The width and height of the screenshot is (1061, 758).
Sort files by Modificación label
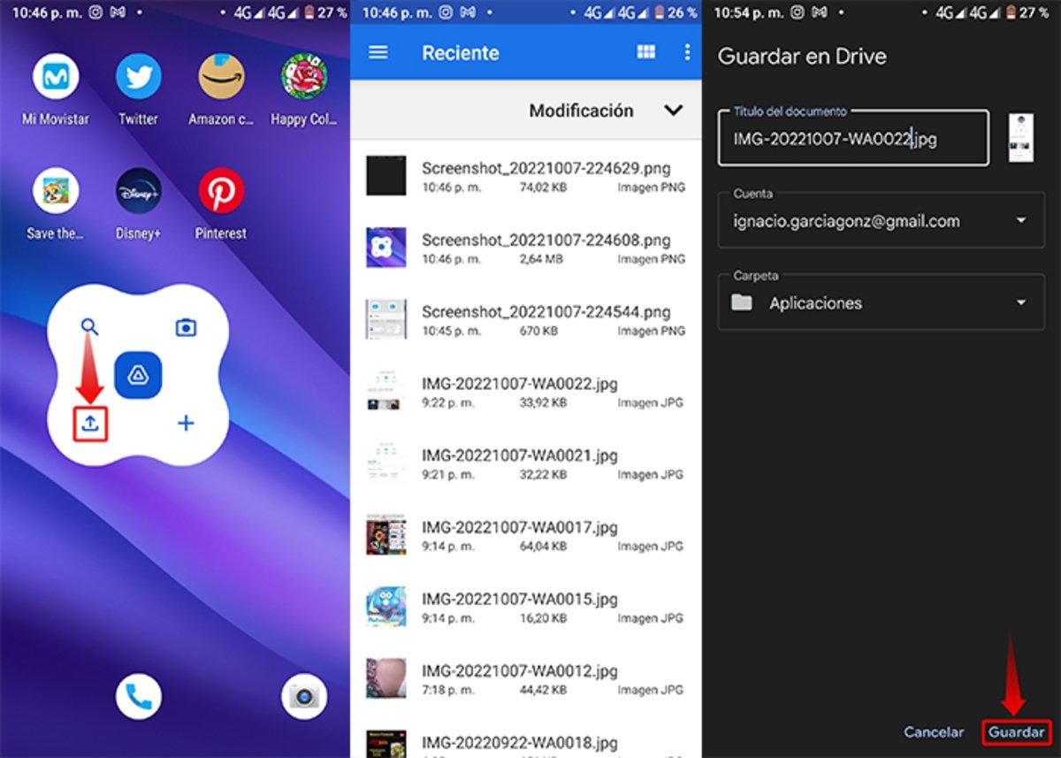coord(581,111)
